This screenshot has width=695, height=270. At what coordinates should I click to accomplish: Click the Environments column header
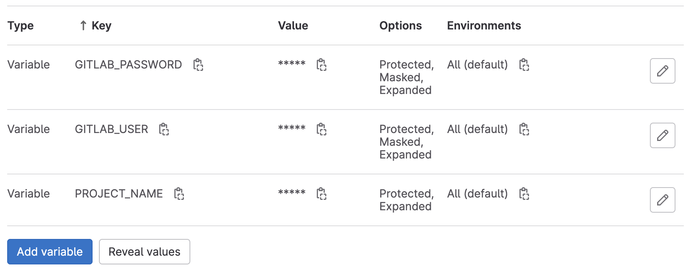(484, 26)
